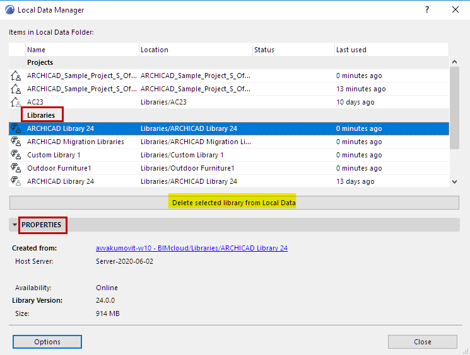Viewport: 470px width, 355px height.
Task: Select ARCHICAD Migration Libraries name
Action: [76, 142]
